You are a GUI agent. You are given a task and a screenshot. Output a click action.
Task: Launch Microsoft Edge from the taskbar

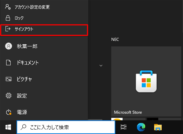click(141, 127)
